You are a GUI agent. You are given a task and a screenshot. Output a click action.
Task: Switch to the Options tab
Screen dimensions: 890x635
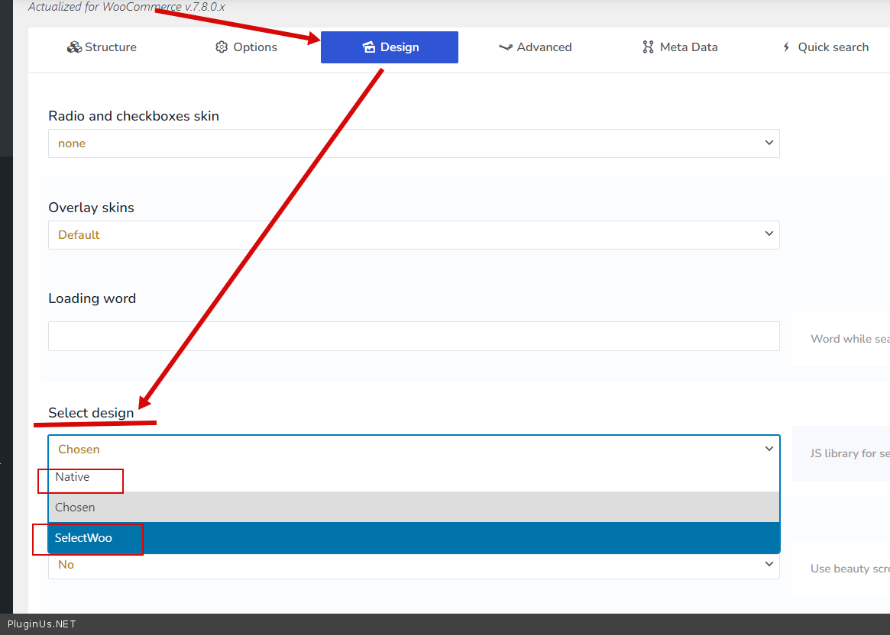tap(246, 47)
